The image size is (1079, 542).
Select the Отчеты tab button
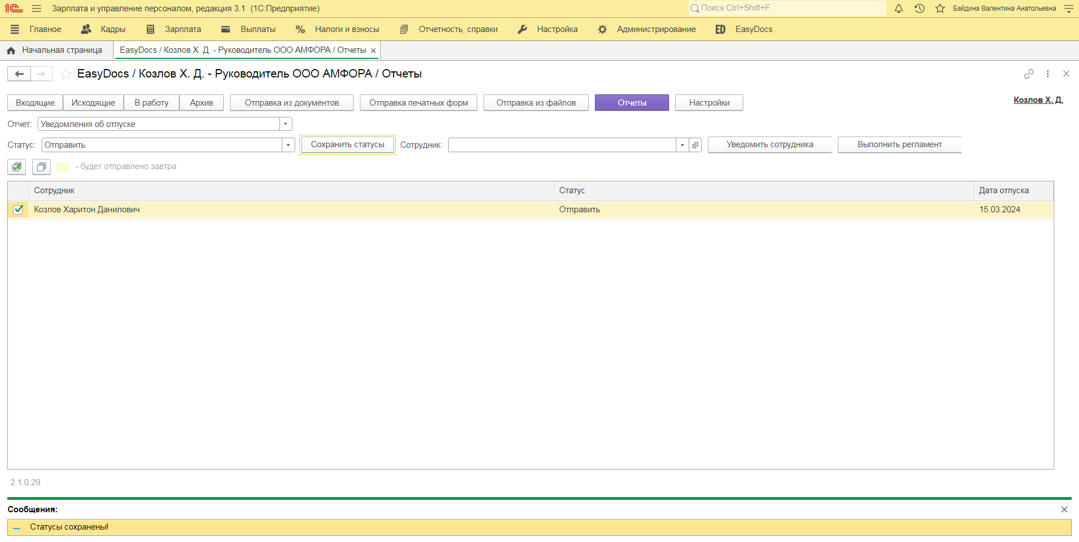point(632,103)
